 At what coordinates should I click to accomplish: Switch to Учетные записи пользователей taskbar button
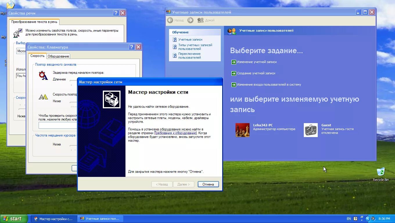click(x=100, y=219)
